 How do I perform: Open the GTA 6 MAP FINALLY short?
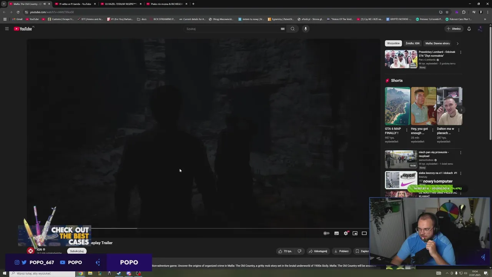point(397,106)
